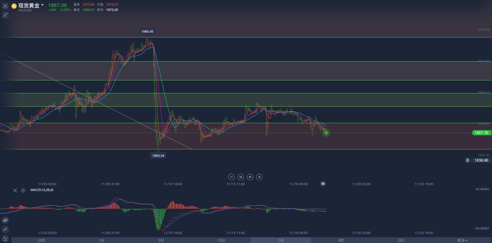
Task: Open MACD indicator settings gear
Action: pyautogui.click(x=23, y=190)
